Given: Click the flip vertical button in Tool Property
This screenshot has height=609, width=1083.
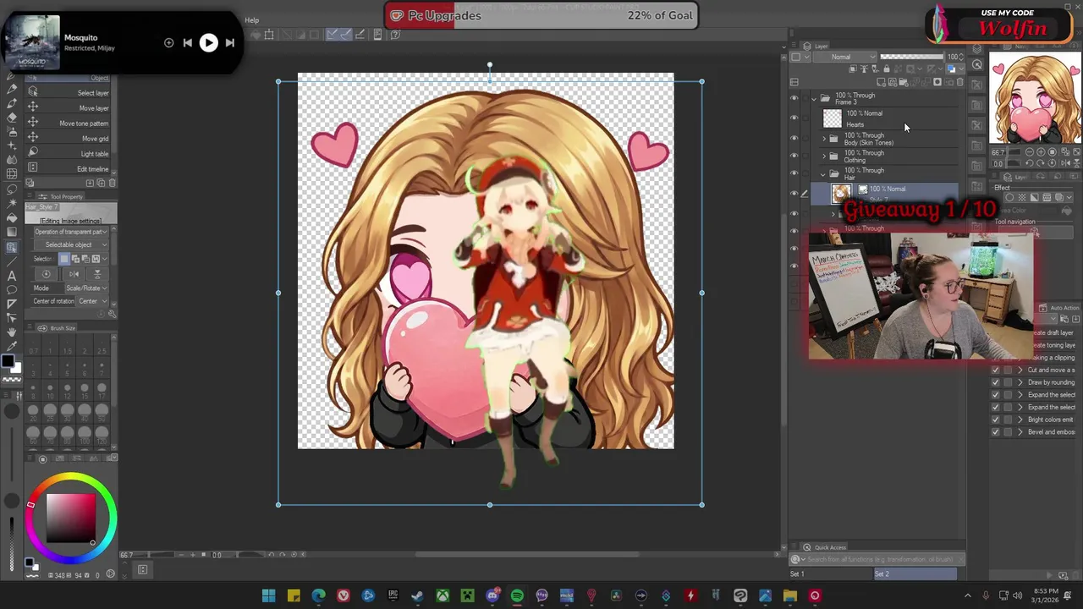Looking at the screenshot, I should tap(98, 274).
